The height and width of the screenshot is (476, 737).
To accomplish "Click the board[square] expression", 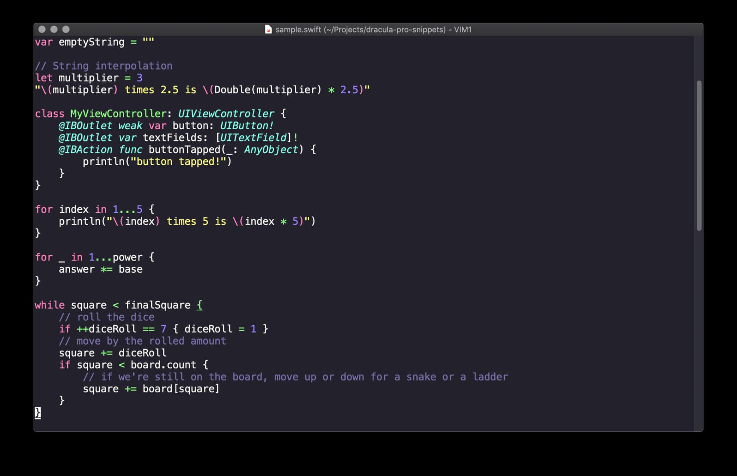I will pyautogui.click(x=181, y=388).
